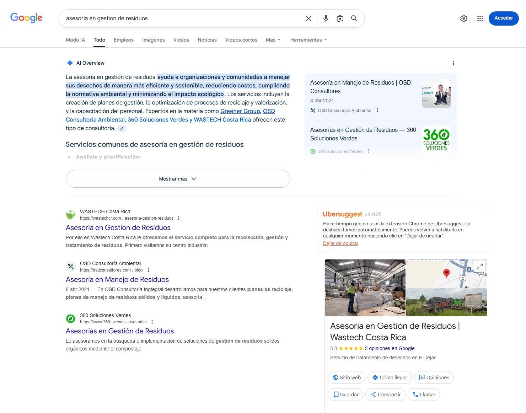Image resolution: width=526 pixels, height=413 pixels.
Task: Expand AI Overview with Mostrar más
Action: click(x=178, y=179)
